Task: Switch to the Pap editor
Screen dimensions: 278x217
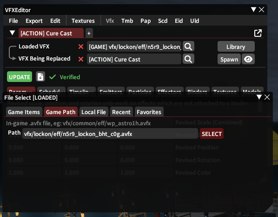Action: pos(146,21)
